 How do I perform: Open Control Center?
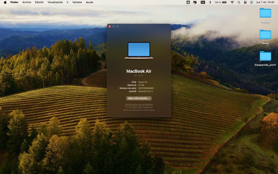click(x=245, y=2)
